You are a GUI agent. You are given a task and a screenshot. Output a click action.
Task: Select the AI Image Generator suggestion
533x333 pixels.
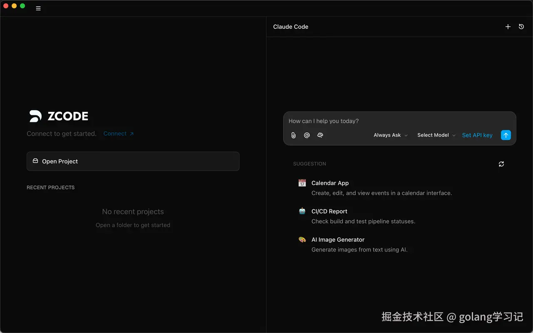coord(400,244)
